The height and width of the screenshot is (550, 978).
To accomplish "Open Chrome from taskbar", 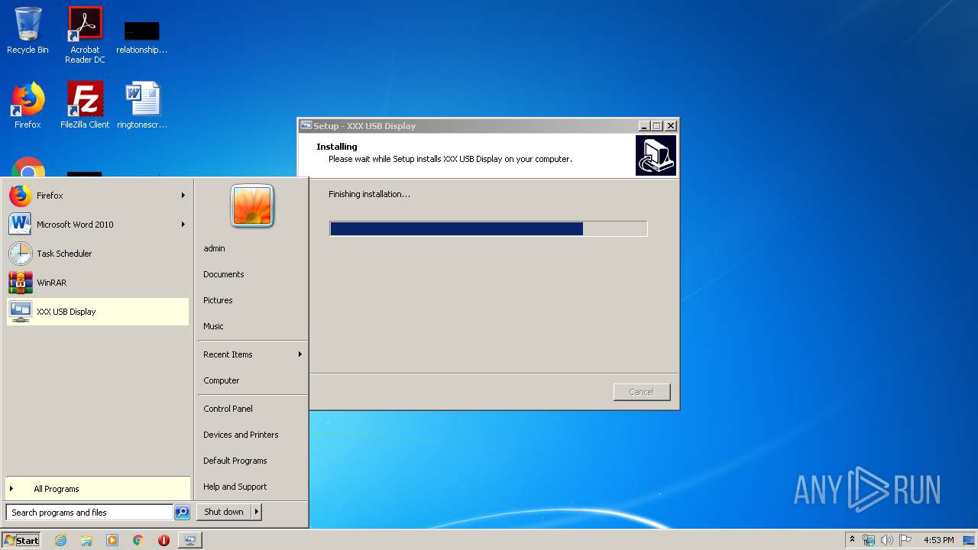I will tap(138, 540).
